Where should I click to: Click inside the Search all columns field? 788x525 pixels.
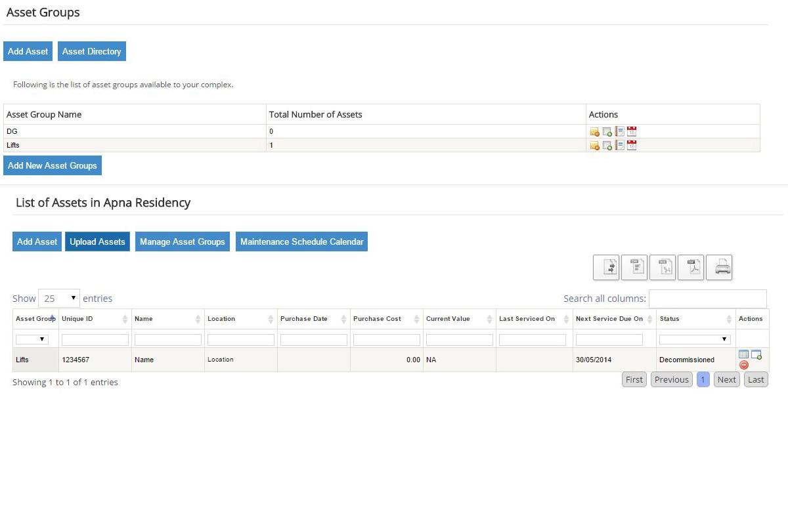[x=708, y=299]
